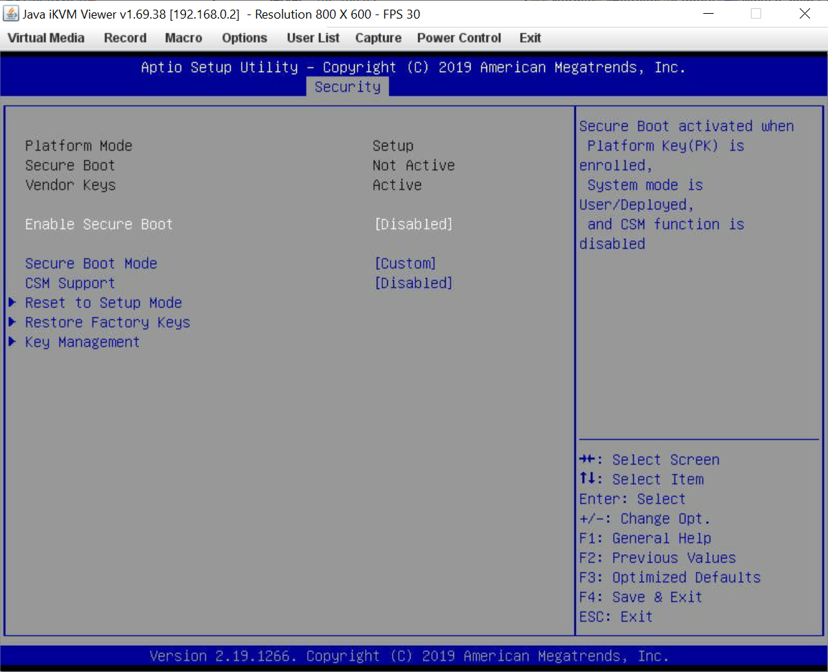
Task: Click the Platform Mode label
Action: click(79, 146)
